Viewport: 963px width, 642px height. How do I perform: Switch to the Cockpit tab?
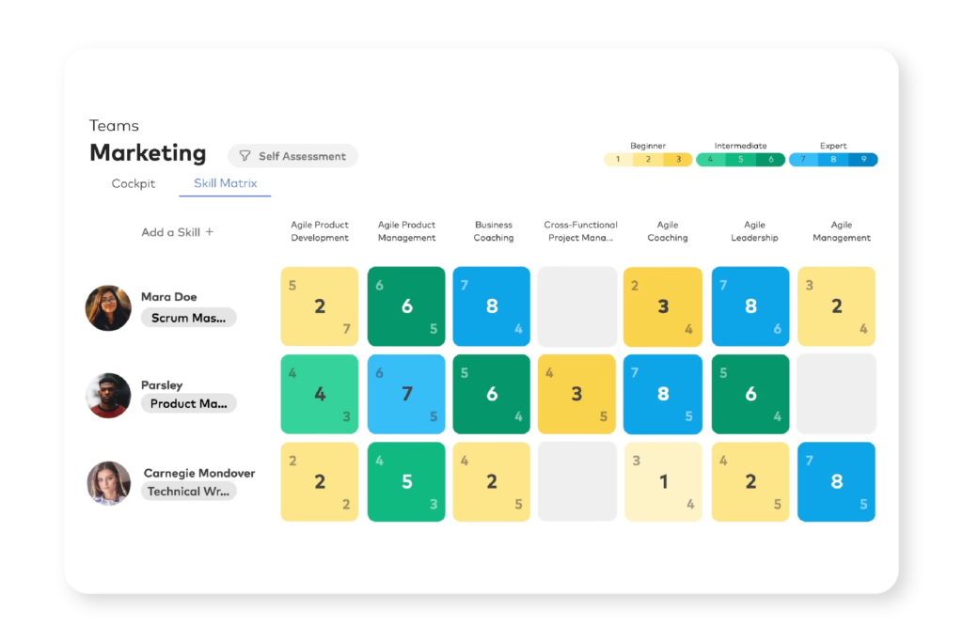[134, 183]
